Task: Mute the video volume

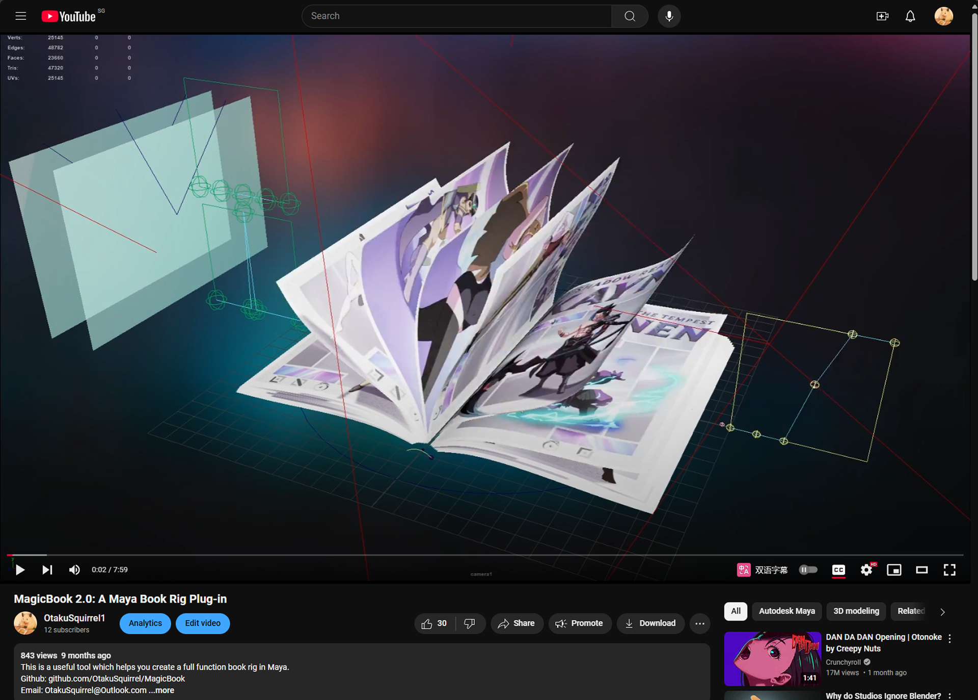Action: [74, 569]
